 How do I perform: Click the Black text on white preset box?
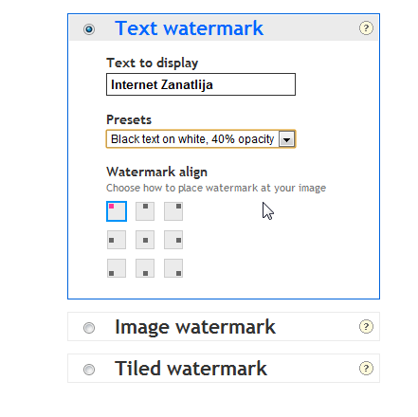pyautogui.click(x=201, y=139)
